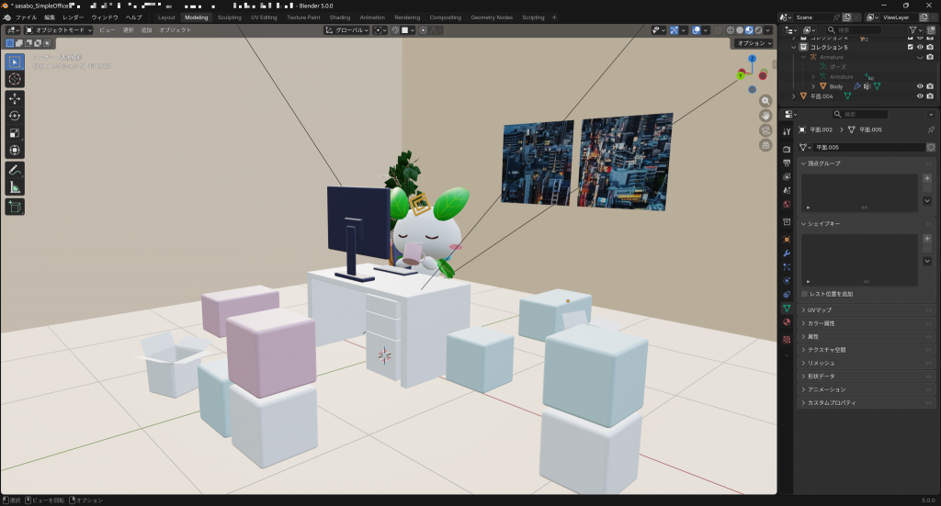Add a vertex group with plus button

[x=926, y=178]
